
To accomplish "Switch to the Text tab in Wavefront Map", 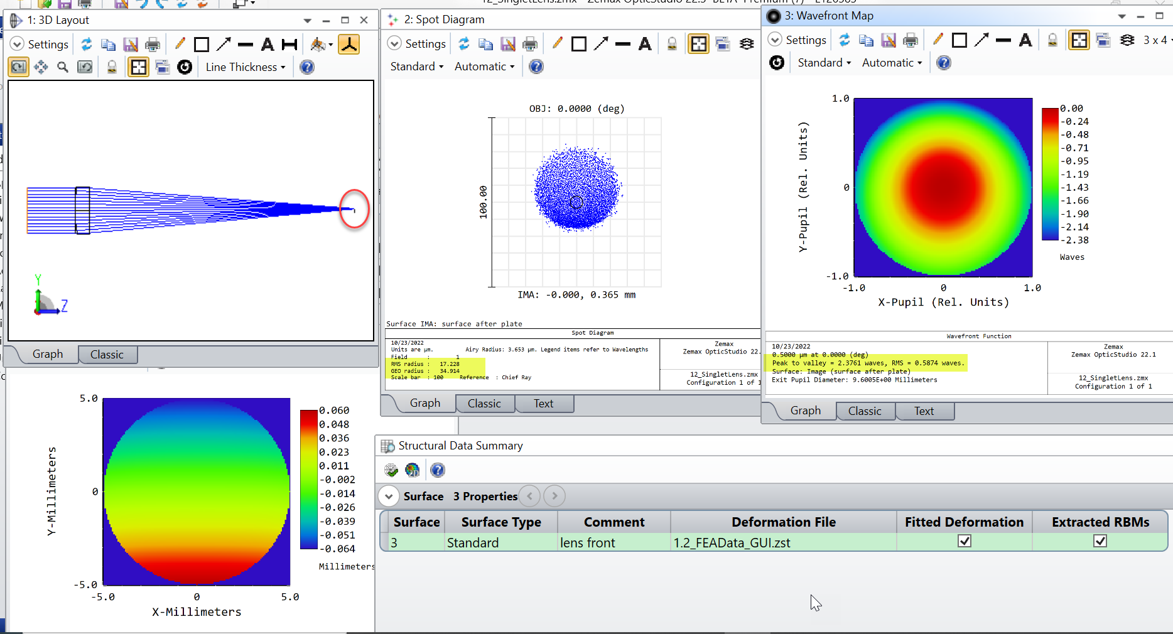I will click(924, 411).
